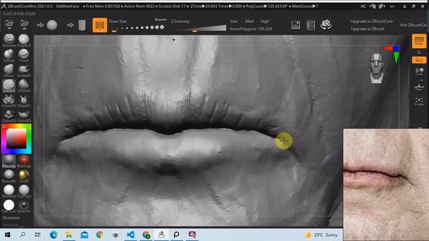Select the Pinch brush
The image size is (429, 241).
click(x=24, y=56)
